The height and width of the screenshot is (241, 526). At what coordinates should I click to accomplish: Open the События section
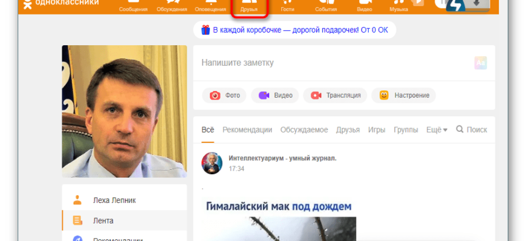click(326, 6)
